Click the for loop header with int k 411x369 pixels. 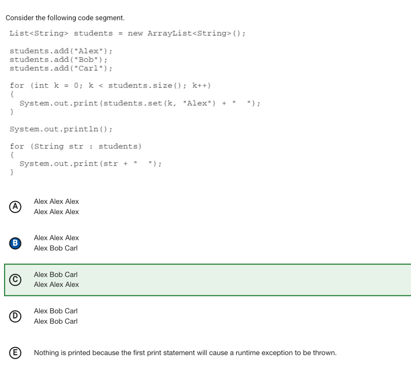(110, 85)
